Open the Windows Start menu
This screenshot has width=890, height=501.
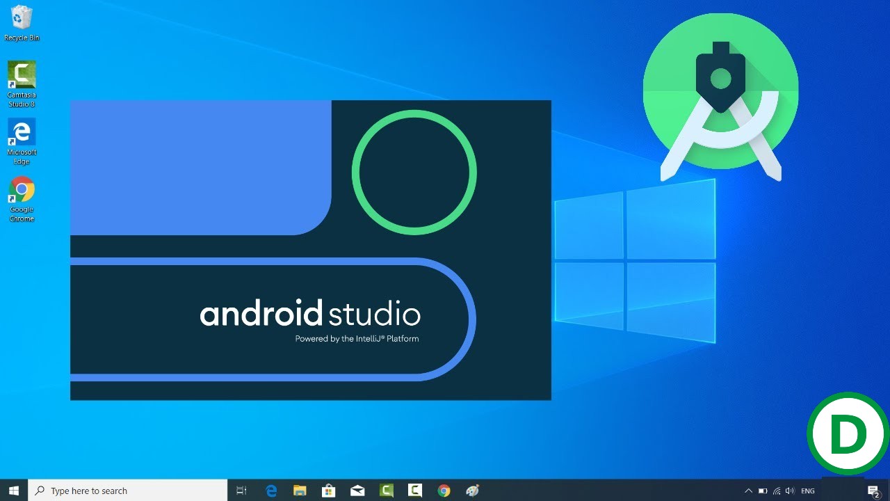pos(13,490)
